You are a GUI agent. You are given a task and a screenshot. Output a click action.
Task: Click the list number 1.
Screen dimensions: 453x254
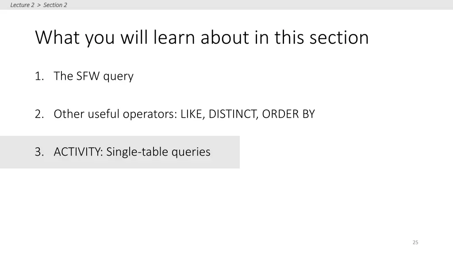point(39,76)
